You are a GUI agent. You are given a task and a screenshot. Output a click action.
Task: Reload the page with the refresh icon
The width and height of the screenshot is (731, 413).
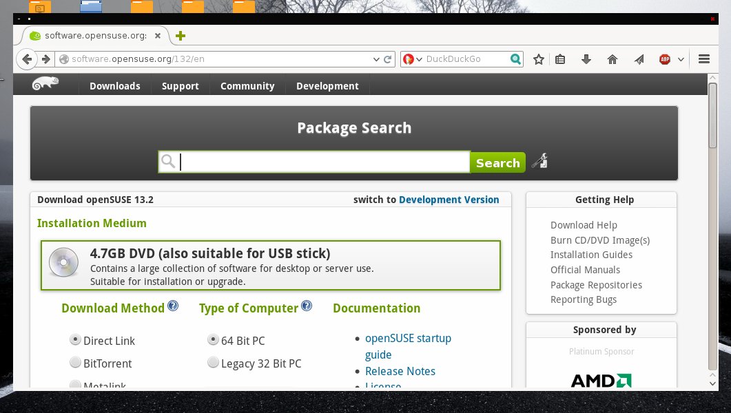pos(388,59)
